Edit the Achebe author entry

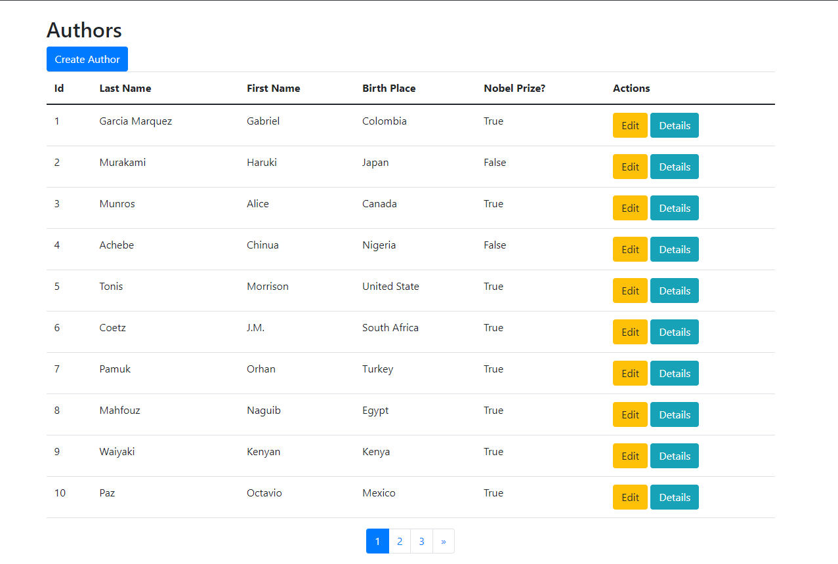pyautogui.click(x=630, y=249)
